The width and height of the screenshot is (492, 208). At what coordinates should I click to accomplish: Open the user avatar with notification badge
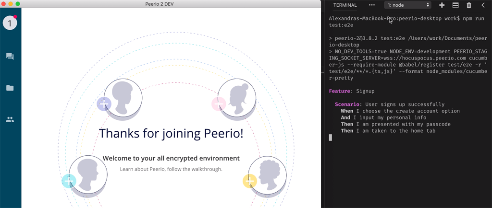click(10, 23)
